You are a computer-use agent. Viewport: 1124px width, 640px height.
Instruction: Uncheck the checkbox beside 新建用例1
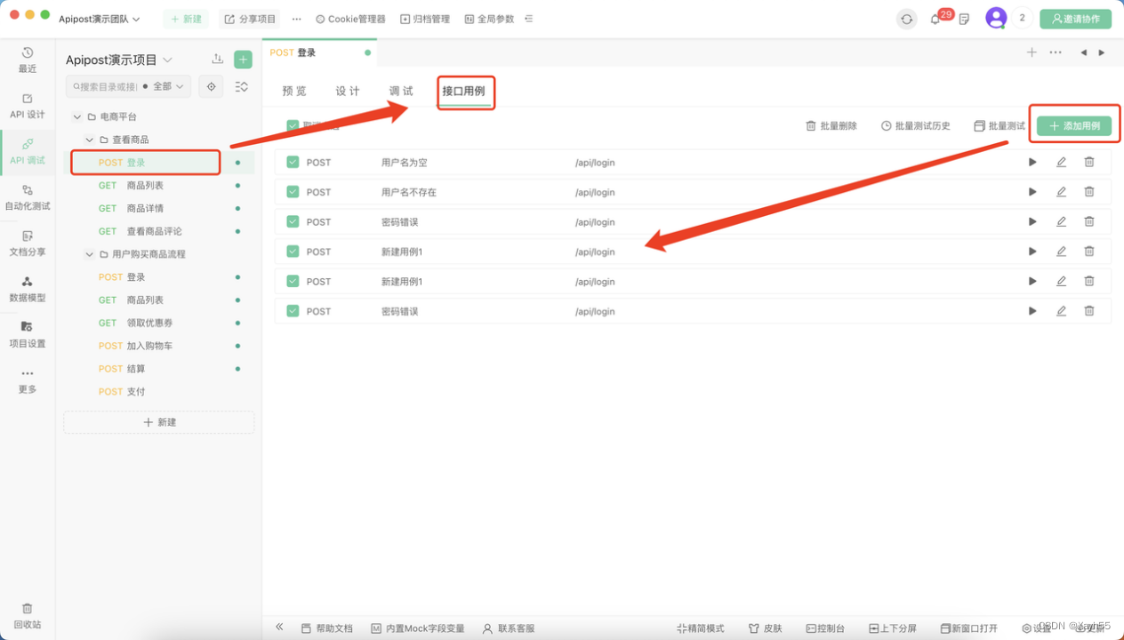(293, 252)
